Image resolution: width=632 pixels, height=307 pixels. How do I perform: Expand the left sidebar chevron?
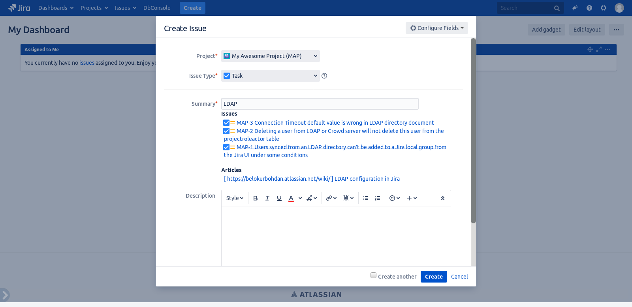pos(5,295)
